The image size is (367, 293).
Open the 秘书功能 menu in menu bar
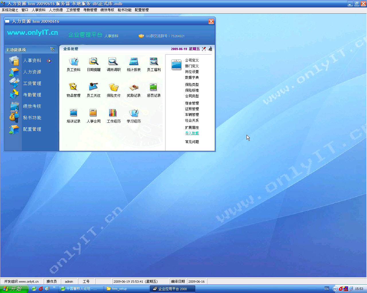point(124,10)
